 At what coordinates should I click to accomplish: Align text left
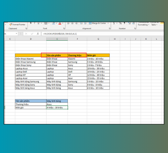tap(68, 23)
